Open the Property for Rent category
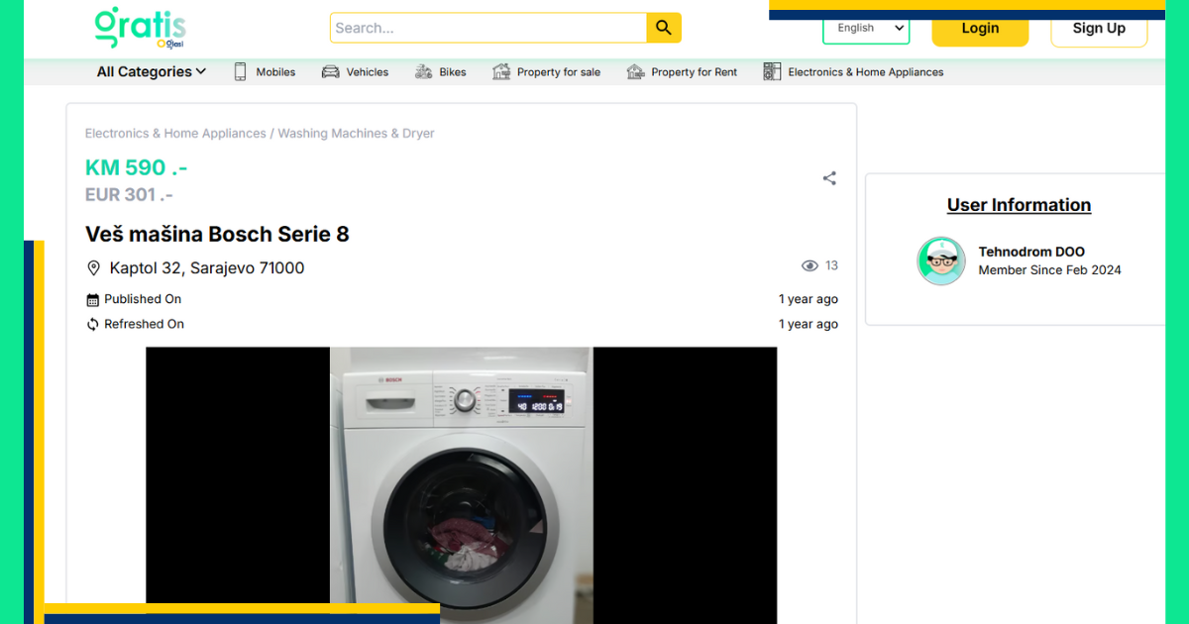Screen dimensions: 1189x624 point(694,72)
